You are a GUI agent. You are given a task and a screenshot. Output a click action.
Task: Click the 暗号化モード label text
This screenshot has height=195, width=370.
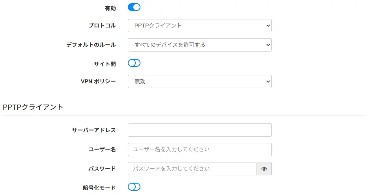(99, 188)
